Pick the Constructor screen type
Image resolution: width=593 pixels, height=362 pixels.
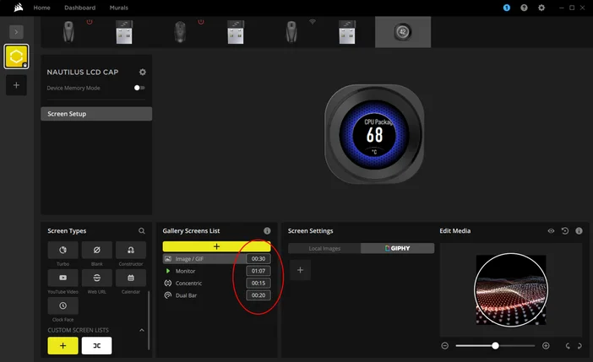(x=130, y=251)
